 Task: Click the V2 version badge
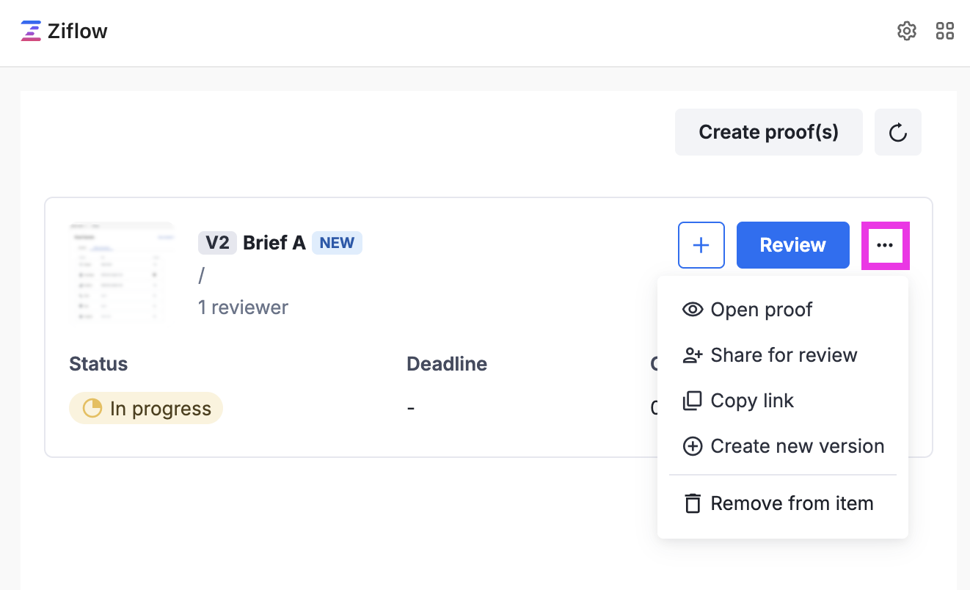point(217,243)
